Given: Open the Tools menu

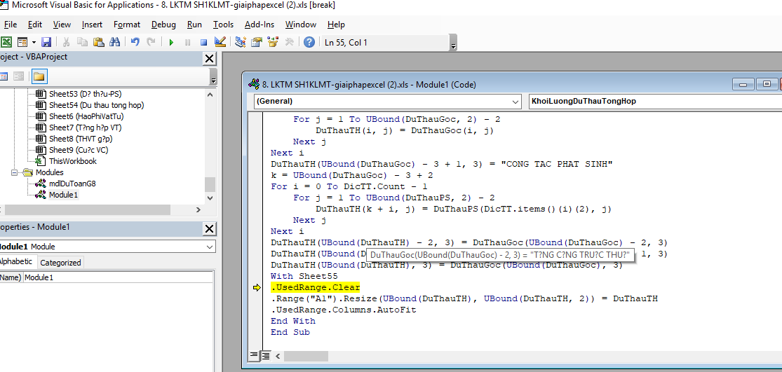Looking at the screenshot, I should (x=224, y=25).
